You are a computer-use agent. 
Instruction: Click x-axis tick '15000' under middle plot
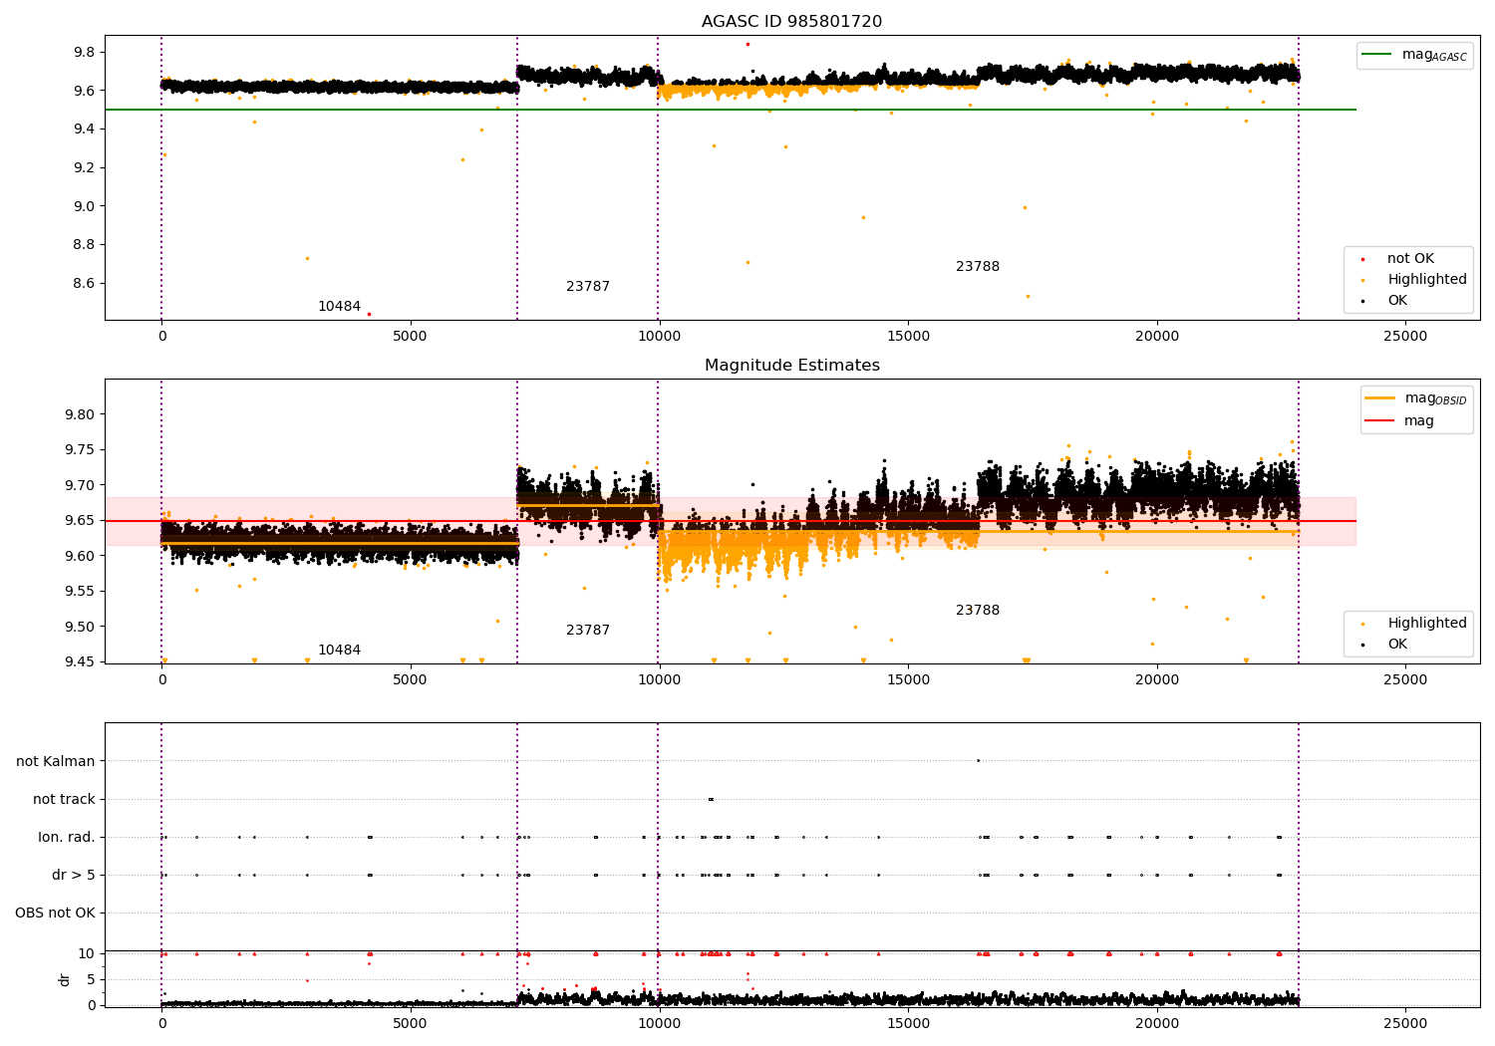pyautogui.click(x=908, y=680)
